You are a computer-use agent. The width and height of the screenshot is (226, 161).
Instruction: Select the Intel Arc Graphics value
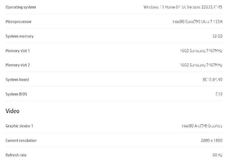pos(202,126)
